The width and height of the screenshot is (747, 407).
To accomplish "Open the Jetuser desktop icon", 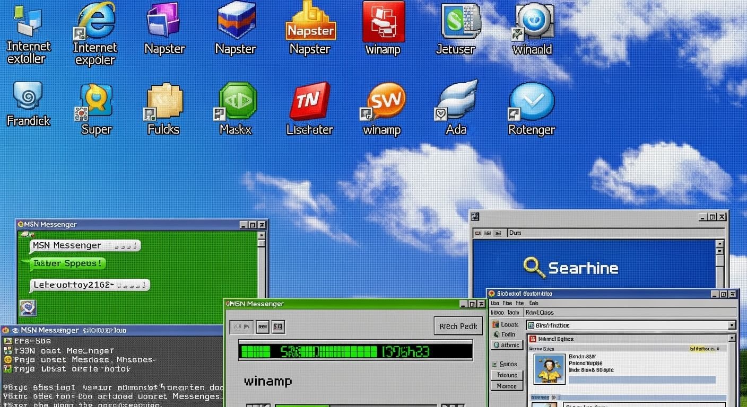I will [x=461, y=21].
